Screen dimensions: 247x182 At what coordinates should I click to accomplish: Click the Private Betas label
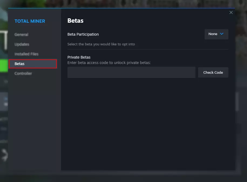[79, 57]
